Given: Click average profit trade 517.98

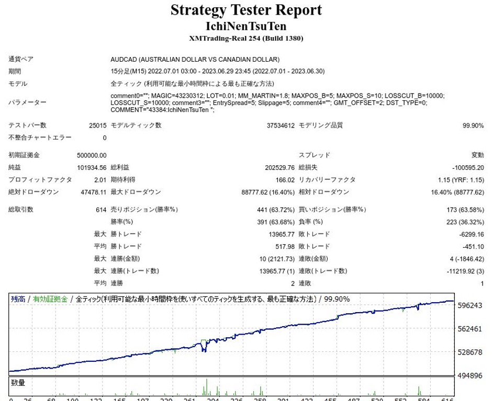Looking at the screenshot, I should [285, 246].
